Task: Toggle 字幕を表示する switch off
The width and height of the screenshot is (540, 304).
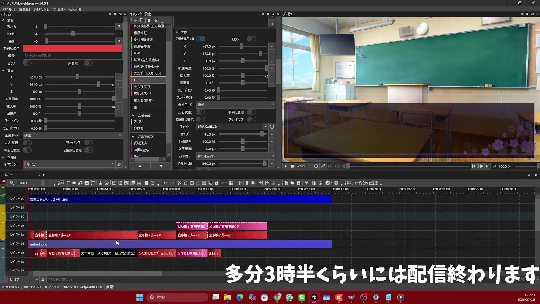Action: 200,39
